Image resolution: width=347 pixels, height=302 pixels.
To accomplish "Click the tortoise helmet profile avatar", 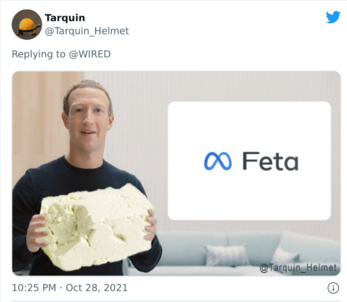I will click(27, 24).
